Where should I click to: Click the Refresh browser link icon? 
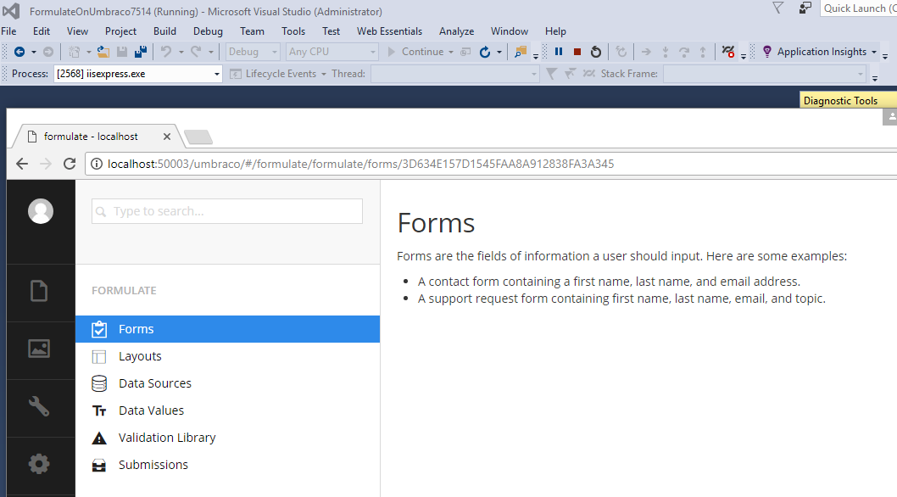click(485, 52)
